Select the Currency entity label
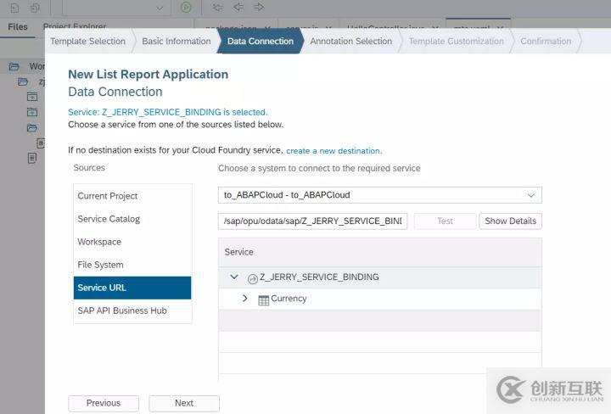611x414 pixels. pyautogui.click(x=289, y=299)
